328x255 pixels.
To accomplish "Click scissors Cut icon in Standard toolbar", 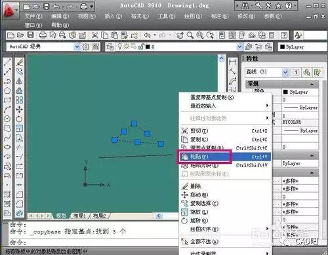I will click(x=94, y=35).
